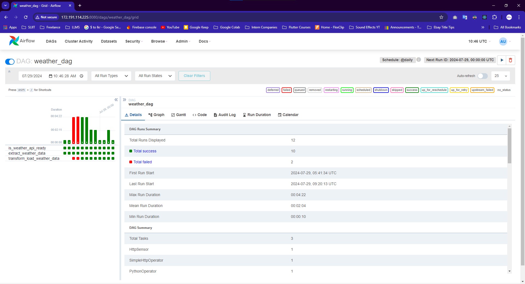Open the calendar date picker icon
This screenshot has width=525, height=284.
[x=51, y=76]
